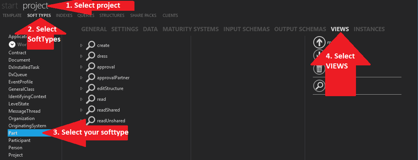Select the Organization softtype
Screen dimensions: 418x160
point(22,118)
